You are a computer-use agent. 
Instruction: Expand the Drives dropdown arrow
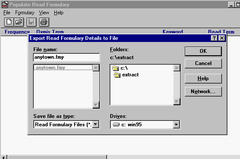point(176,125)
